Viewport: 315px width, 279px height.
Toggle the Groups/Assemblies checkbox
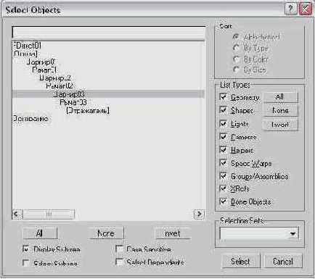tap(223, 176)
